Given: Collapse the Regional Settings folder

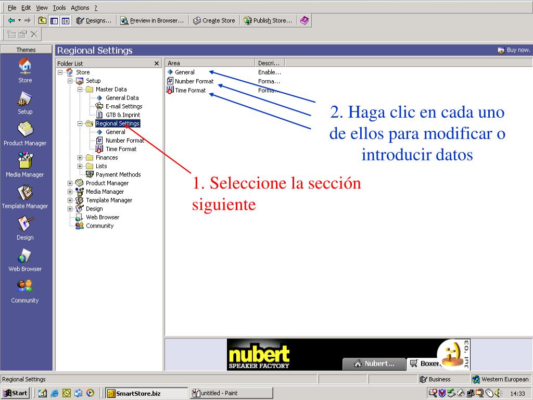Looking at the screenshot, I should click(x=80, y=123).
